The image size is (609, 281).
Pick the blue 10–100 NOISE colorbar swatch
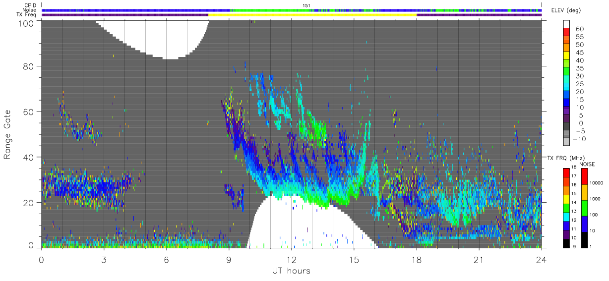[584, 224]
